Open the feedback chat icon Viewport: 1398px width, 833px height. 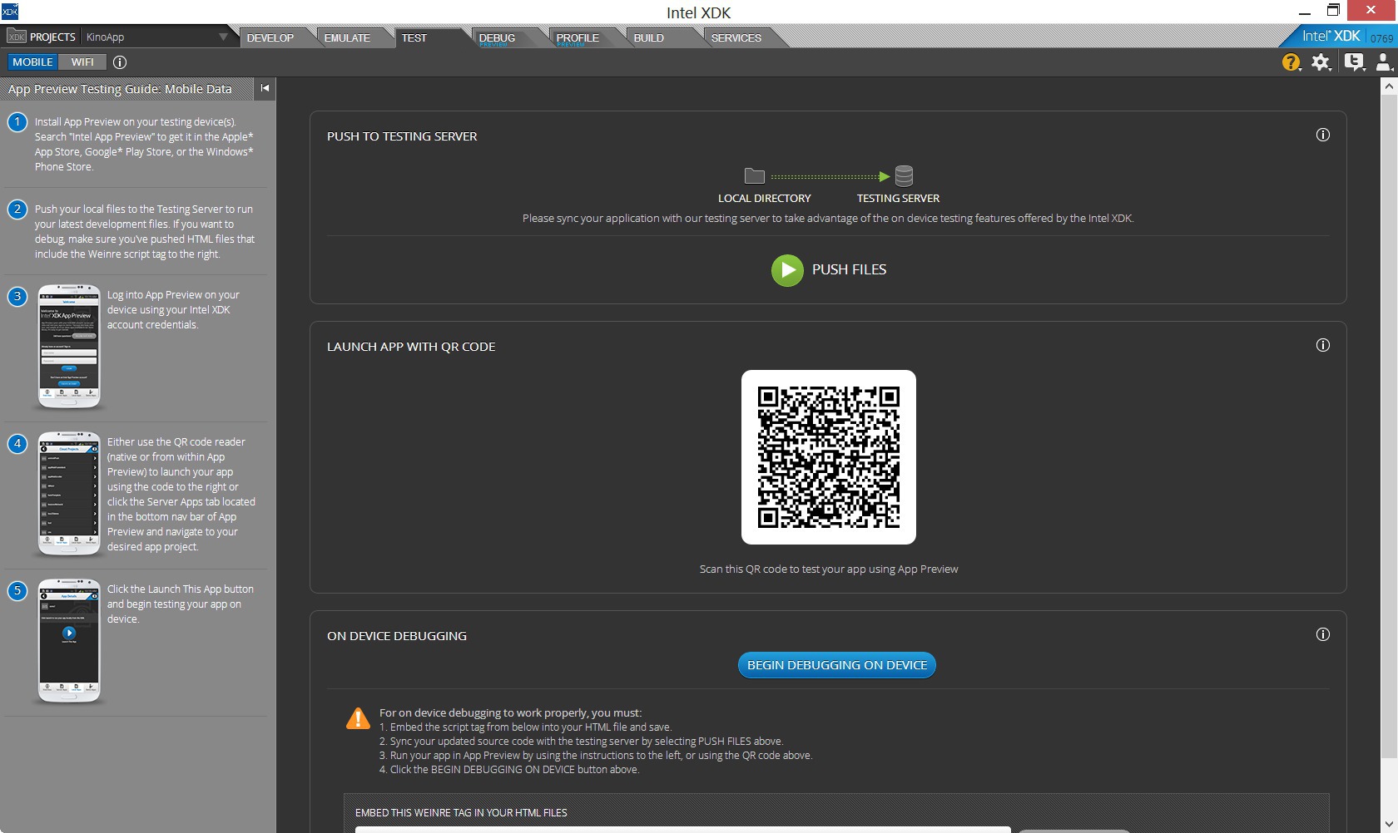[x=1354, y=62]
